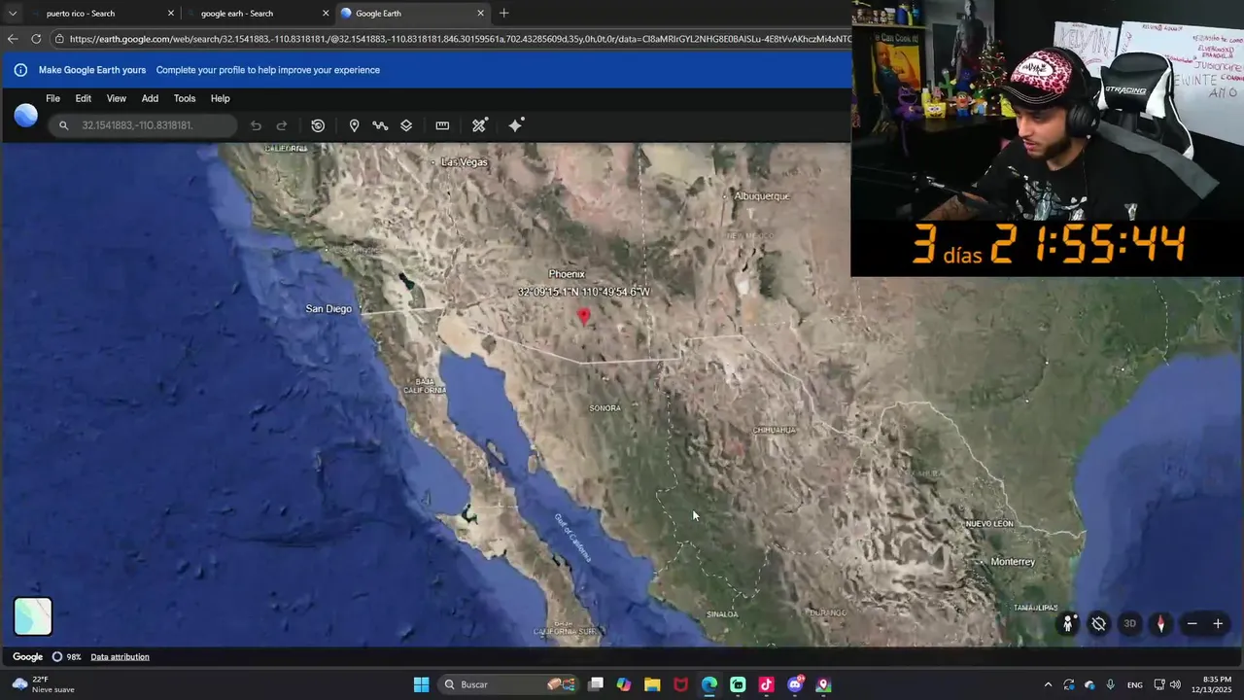Click the Phoenix city label on the map

(x=567, y=274)
